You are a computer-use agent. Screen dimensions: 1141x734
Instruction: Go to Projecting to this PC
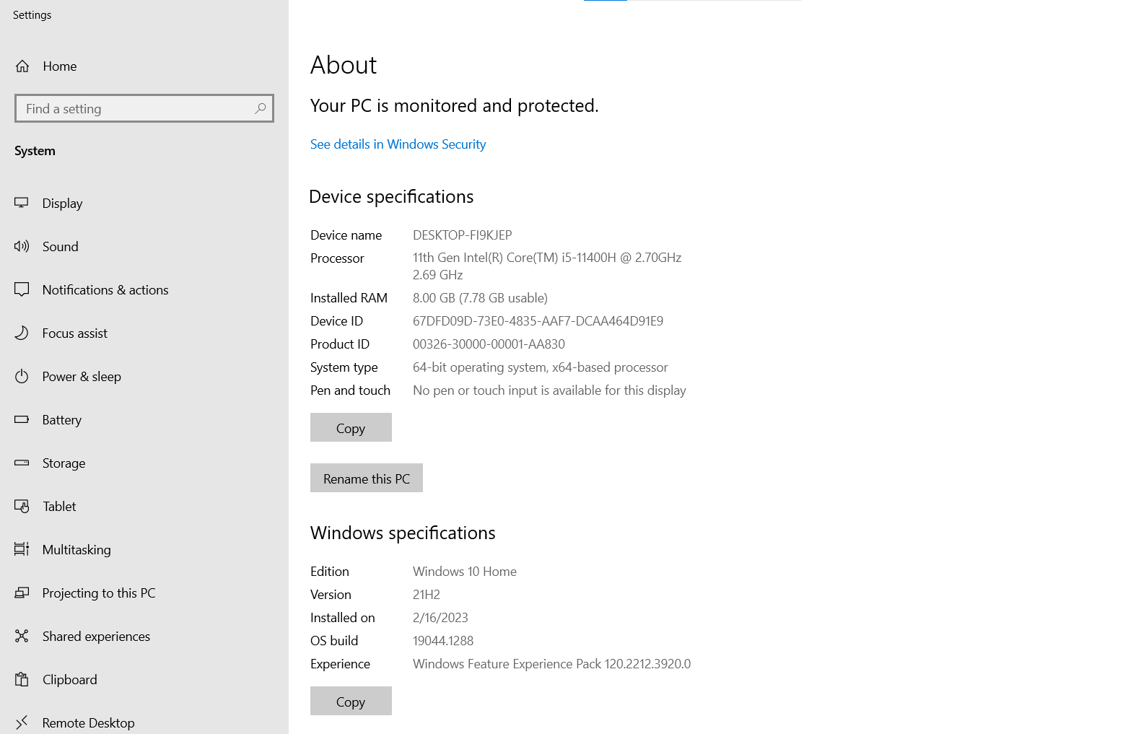pos(99,593)
